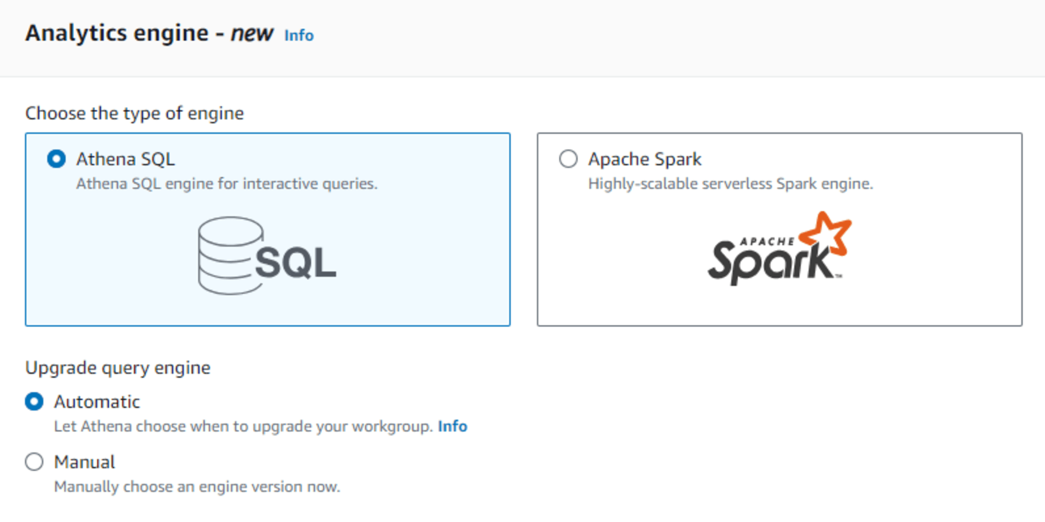
Task: Open Info link beside Analytics engine heading
Action: pyautogui.click(x=299, y=35)
